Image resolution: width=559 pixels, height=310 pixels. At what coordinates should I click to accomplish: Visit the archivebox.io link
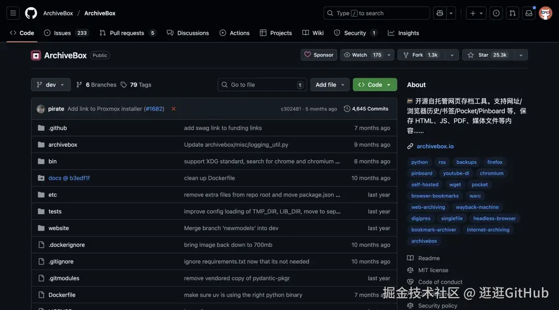pos(435,146)
